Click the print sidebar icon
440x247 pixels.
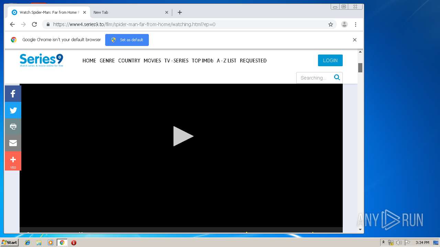13,127
